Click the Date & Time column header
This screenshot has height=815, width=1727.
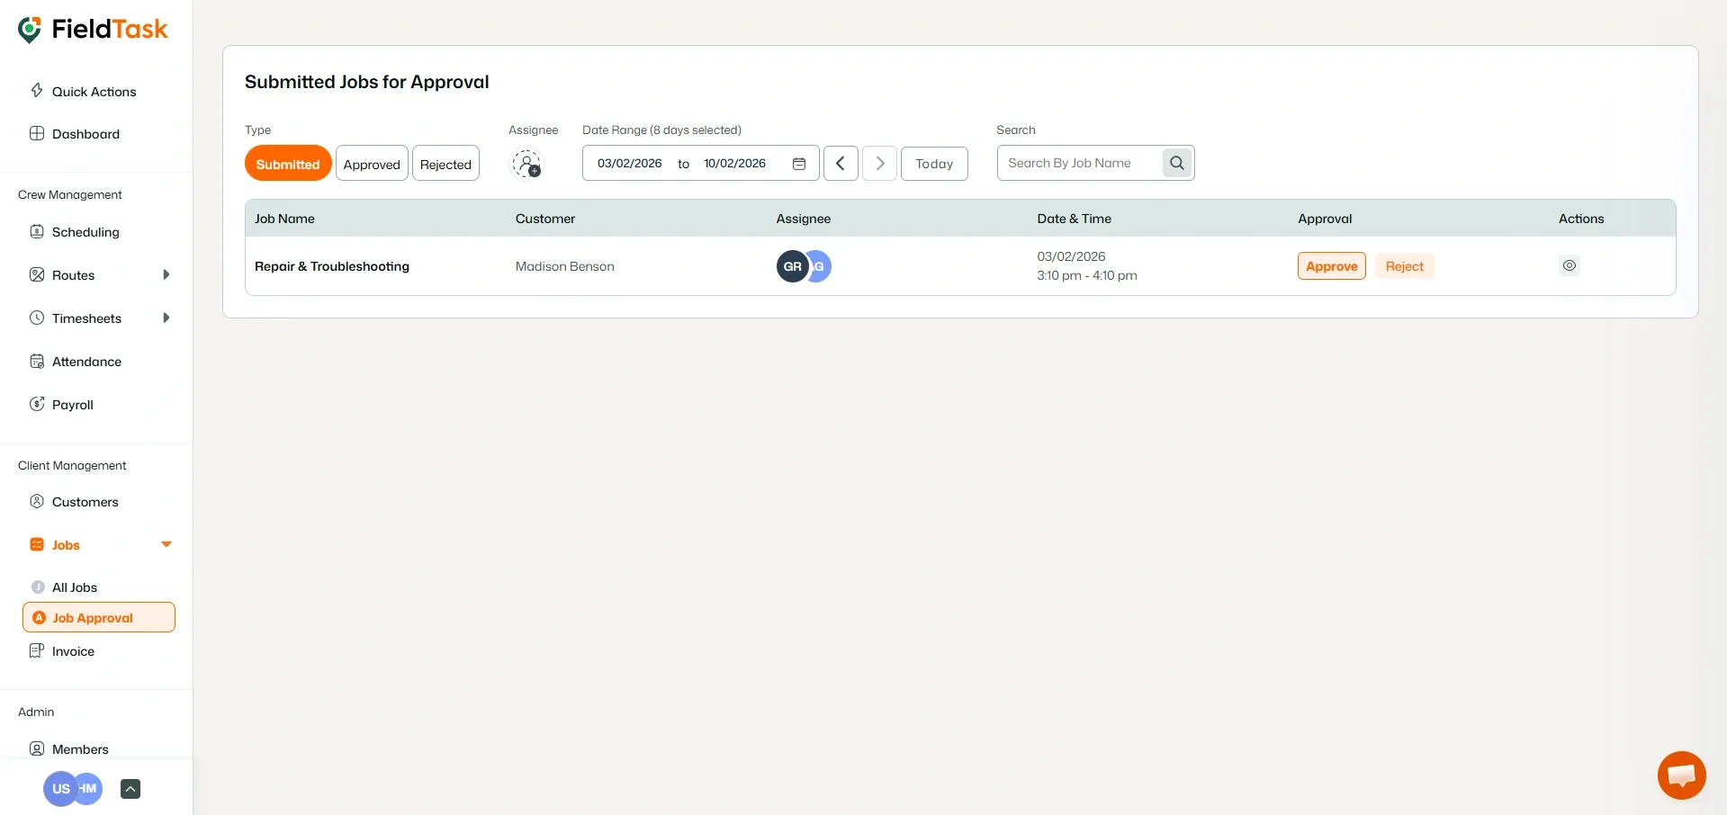pyautogui.click(x=1075, y=219)
